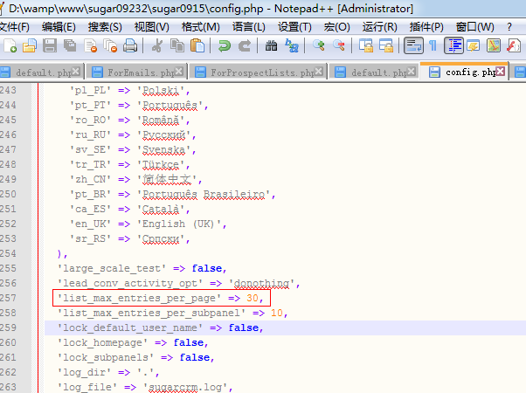
Task: Click line number 257 in margin
Action: coord(8,298)
